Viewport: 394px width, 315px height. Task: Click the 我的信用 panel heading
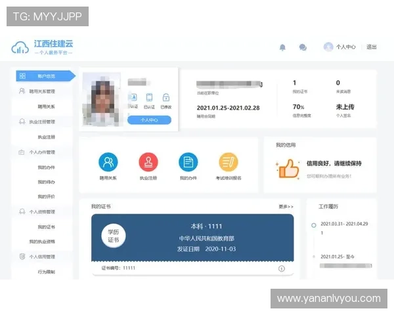pyautogui.click(x=286, y=145)
